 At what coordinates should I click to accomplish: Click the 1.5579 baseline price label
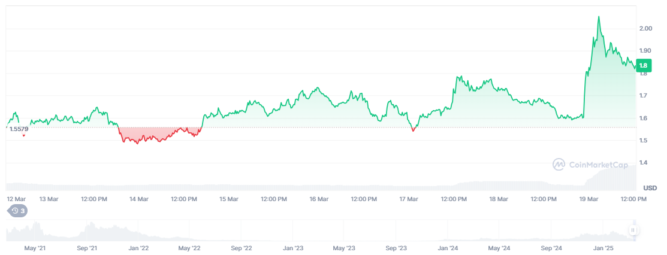pos(19,129)
